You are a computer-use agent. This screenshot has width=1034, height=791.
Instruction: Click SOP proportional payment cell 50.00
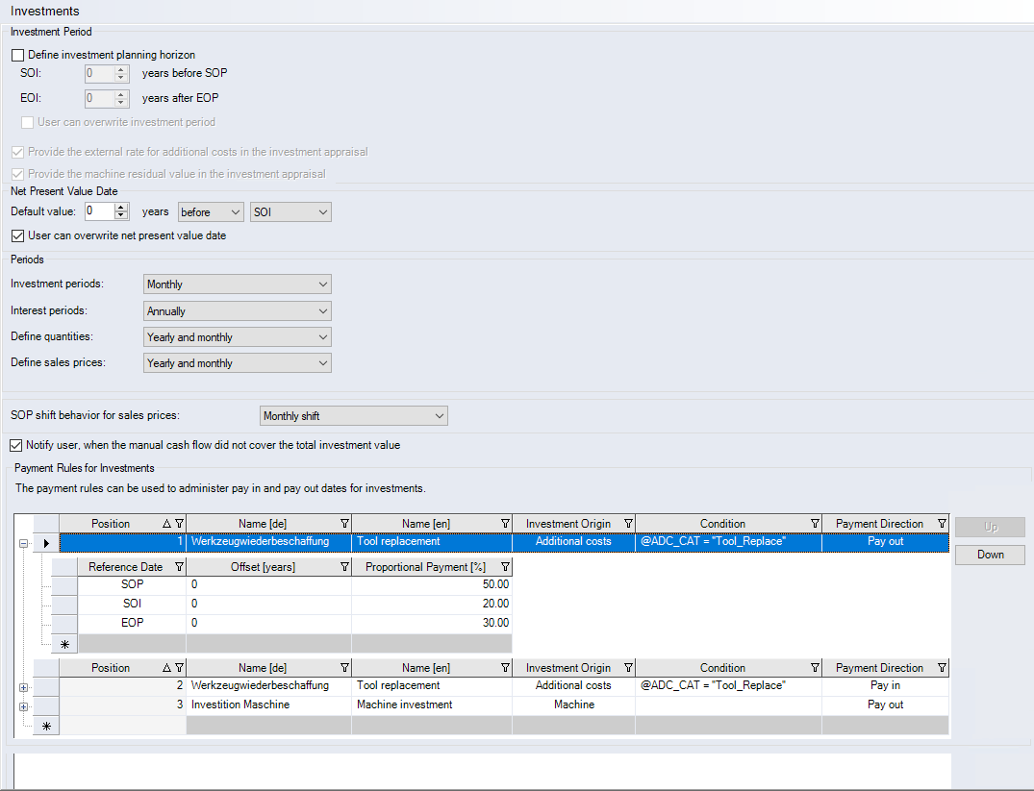click(432, 584)
